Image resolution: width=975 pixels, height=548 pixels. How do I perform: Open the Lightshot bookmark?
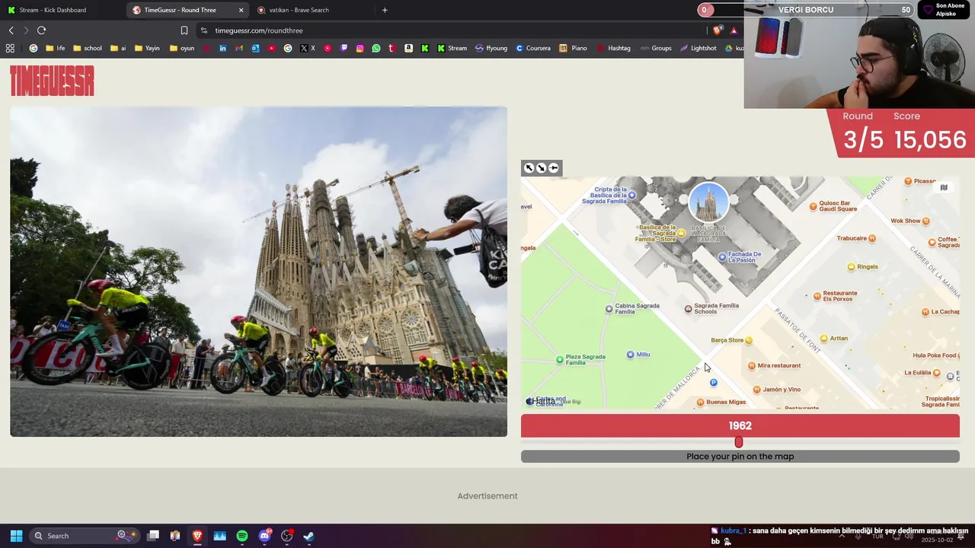click(698, 48)
